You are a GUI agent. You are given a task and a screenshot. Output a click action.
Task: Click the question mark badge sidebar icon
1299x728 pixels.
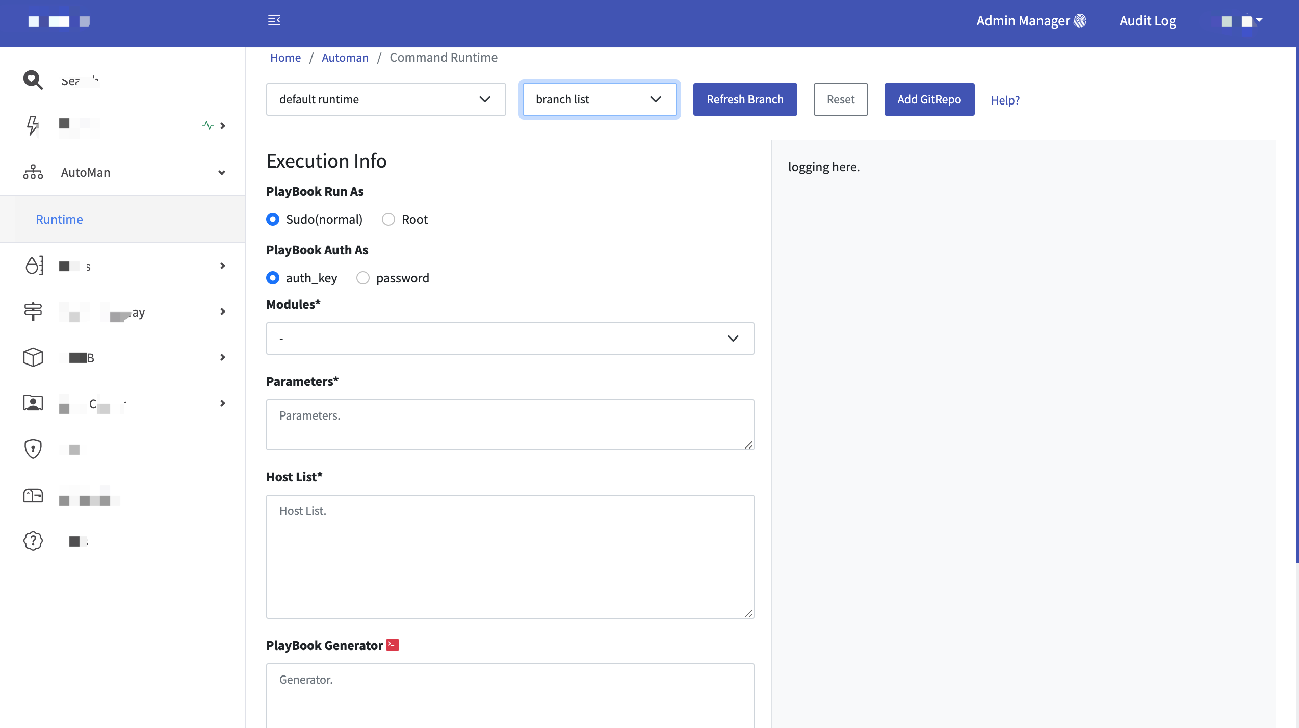[33, 541]
